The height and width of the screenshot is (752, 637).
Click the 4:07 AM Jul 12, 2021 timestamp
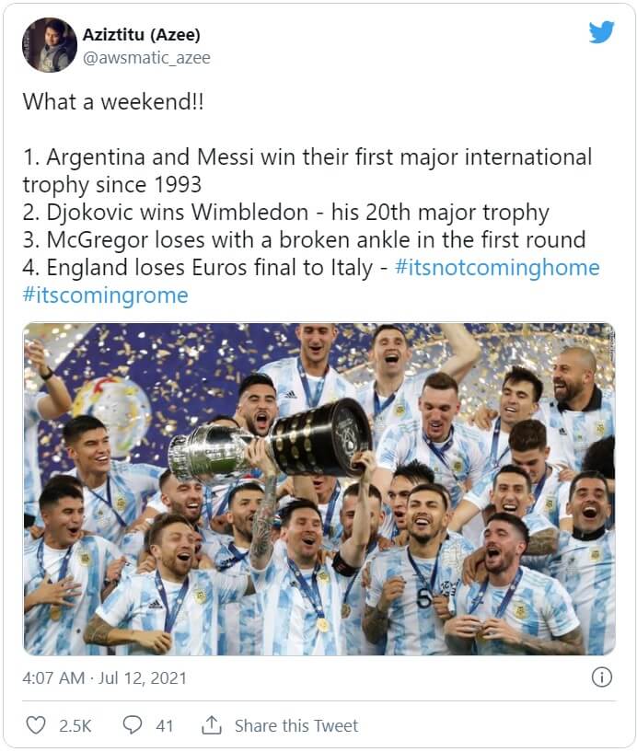click(x=104, y=678)
